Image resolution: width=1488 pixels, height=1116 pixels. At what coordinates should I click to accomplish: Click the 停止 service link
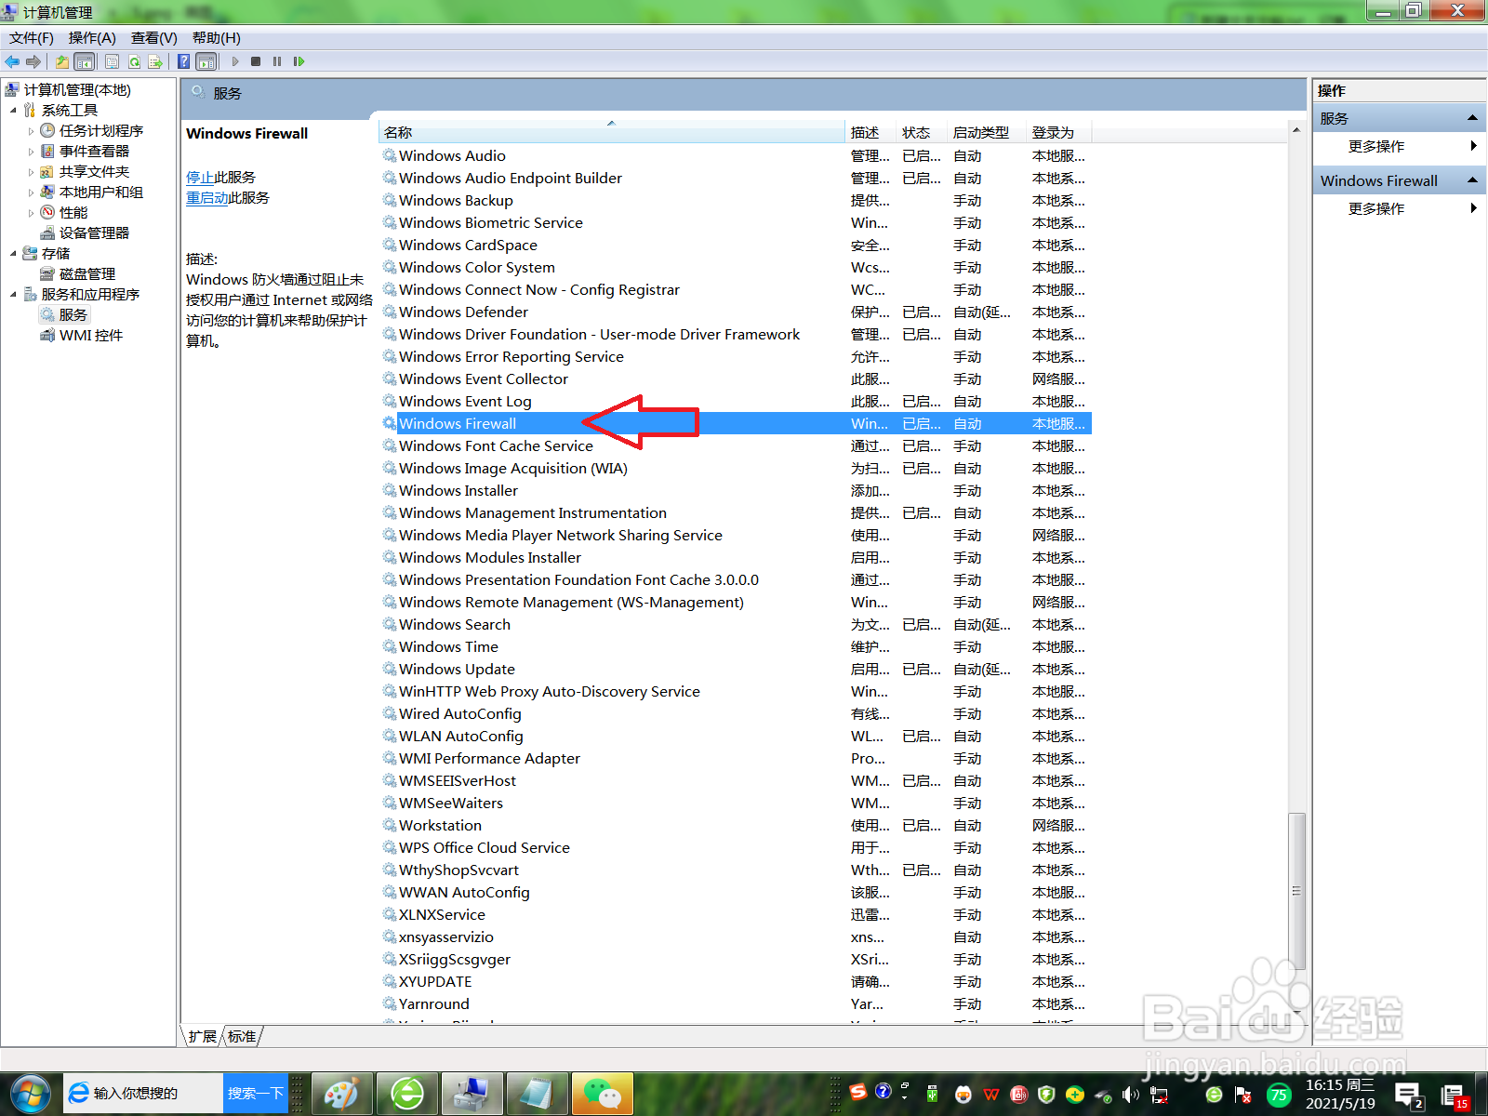point(200,177)
